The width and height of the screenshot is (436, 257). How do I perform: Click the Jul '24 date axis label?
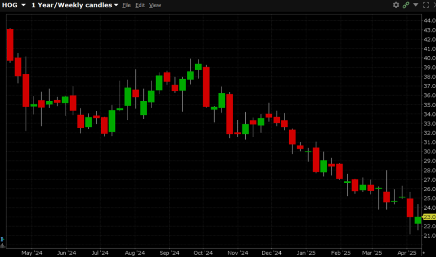[x=100, y=253]
